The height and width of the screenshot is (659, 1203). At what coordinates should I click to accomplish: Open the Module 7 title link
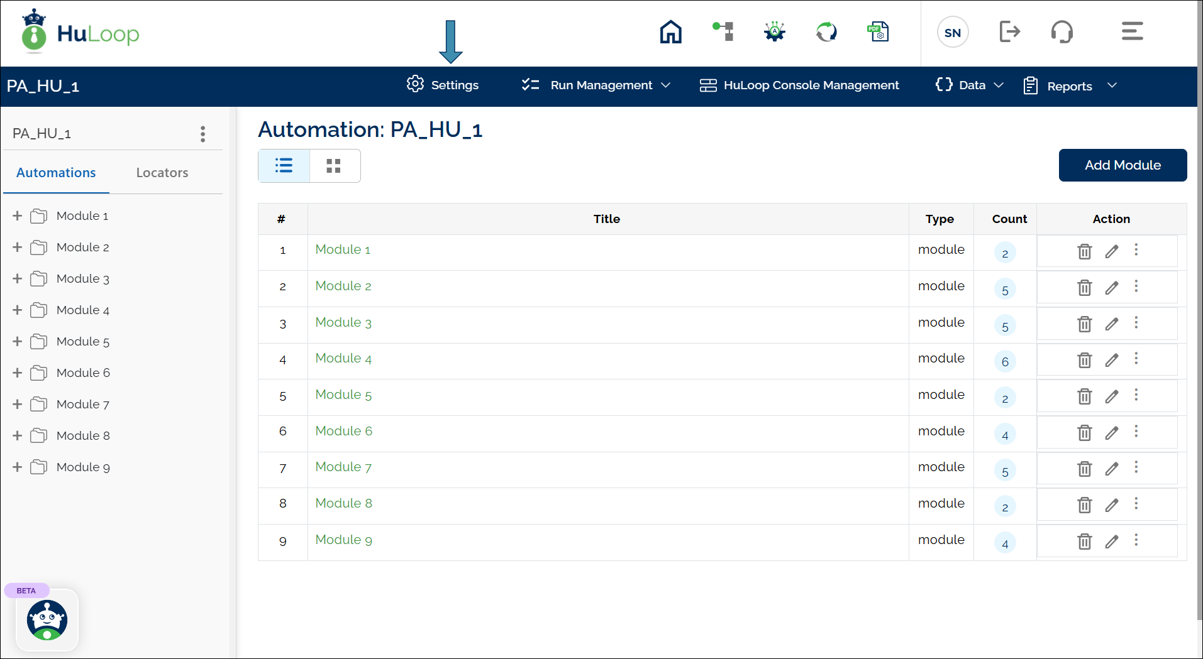click(343, 467)
